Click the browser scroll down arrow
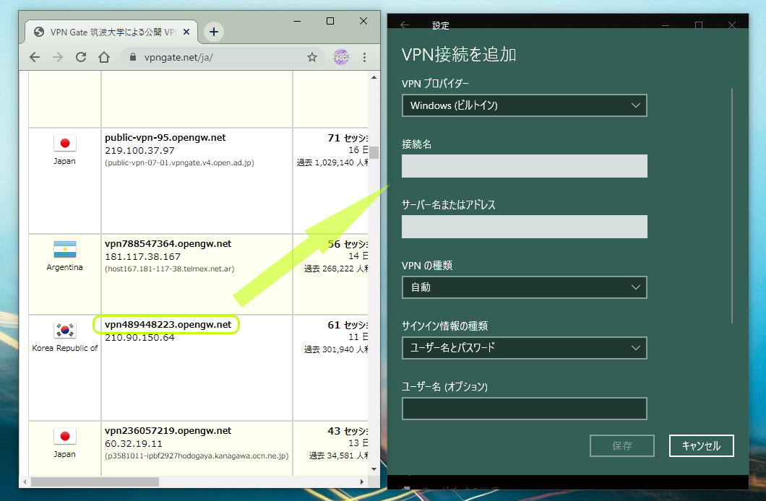This screenshot has width=766, height=501. click(x=374, y=469)
